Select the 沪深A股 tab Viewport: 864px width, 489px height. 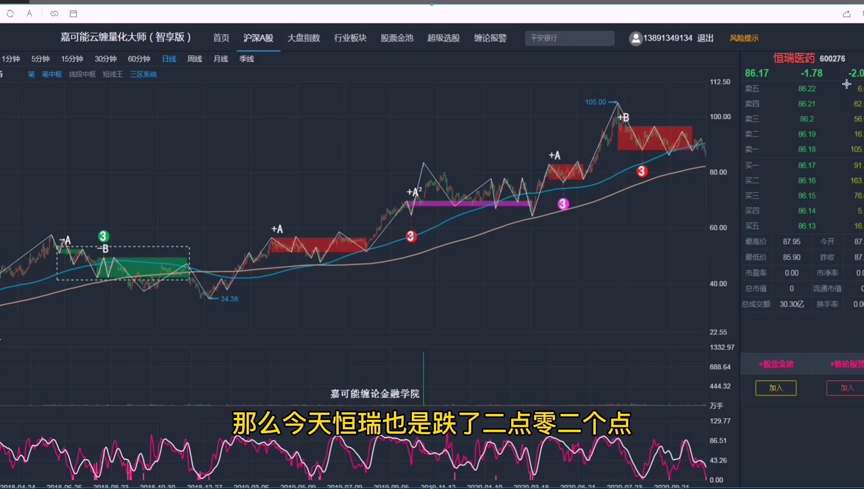tap(258, 38)
